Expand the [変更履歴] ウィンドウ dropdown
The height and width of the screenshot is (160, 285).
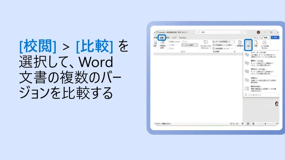[x=223, y=49]
